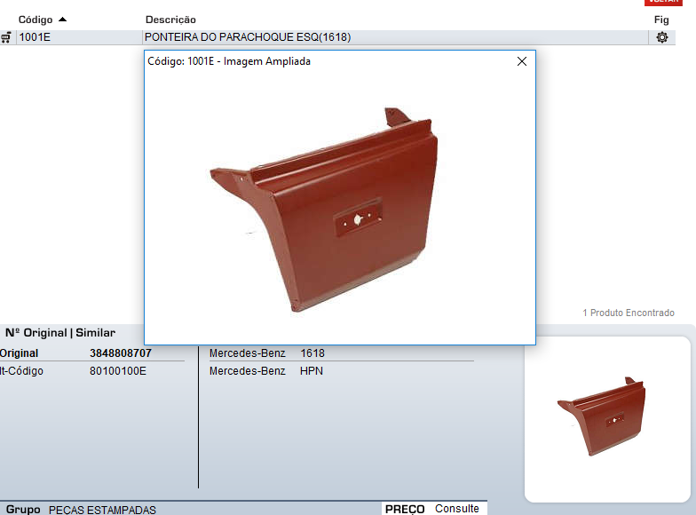Click PECAS ESTAMPADAS group value
Viewport: 696px width, 515px height.
(102, 510)
